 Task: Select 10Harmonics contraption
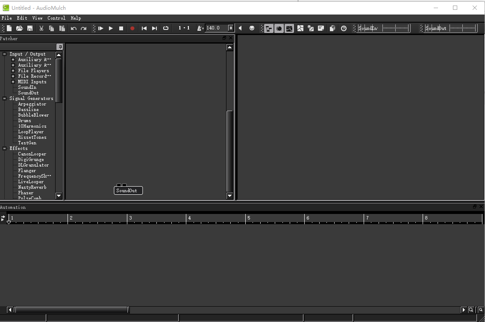click(32, 126)
